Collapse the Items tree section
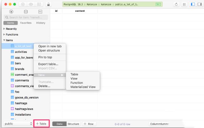This screenshot has height=128, width=204. 4,40
